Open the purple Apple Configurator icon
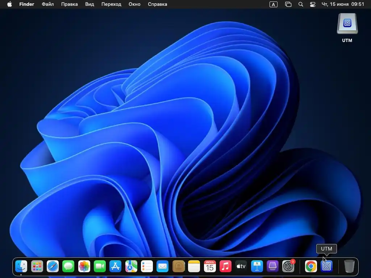This screenshot has width=371, height=278. coord(272,266)
